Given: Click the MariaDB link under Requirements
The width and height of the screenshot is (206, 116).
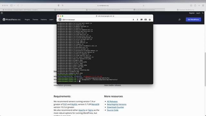Looking at the screenshot, I should pyautogui.click(x=95, y=104).
